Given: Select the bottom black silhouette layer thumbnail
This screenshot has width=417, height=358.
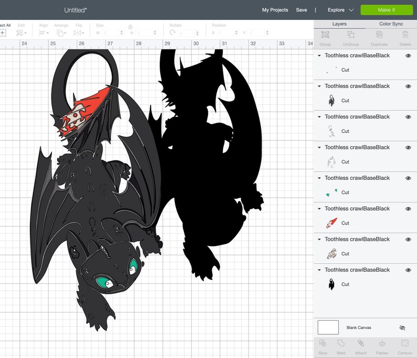Looking at the screenshot, I should tap(331, 284).
